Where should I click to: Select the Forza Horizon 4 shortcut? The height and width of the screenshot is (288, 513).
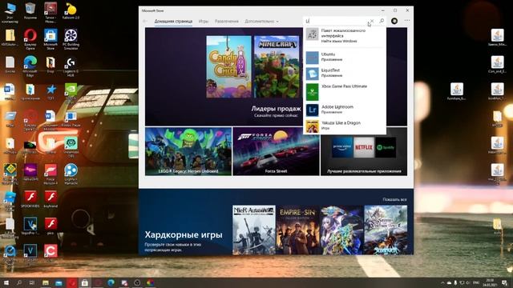click(50, 174)
